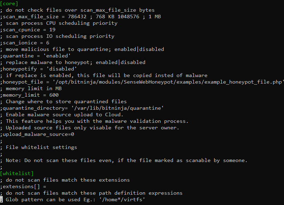Image resolution: width=284 pixels, height=205 pixels.
Task: Click the upload_malware_source=0 line
Action: [x=37, y=134]
